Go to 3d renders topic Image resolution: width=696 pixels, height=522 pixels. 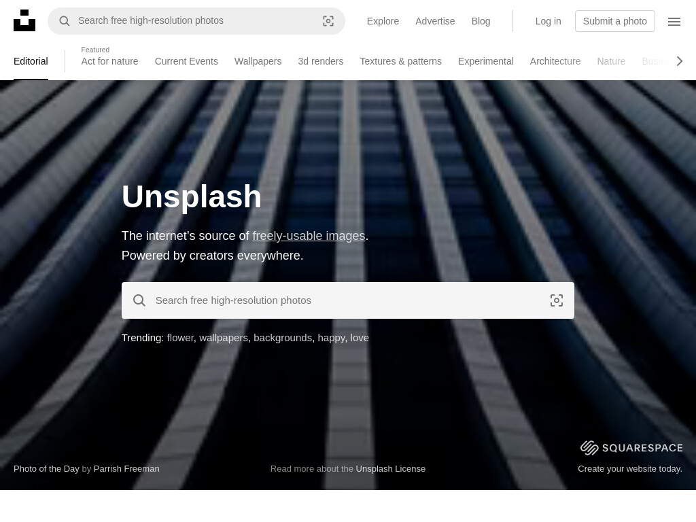click(321, 61)
